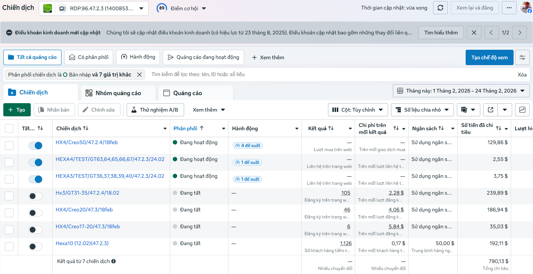Expand the ad account selector dropdown
This screenshot has width=533, height=274.
(x=141, y=8)
